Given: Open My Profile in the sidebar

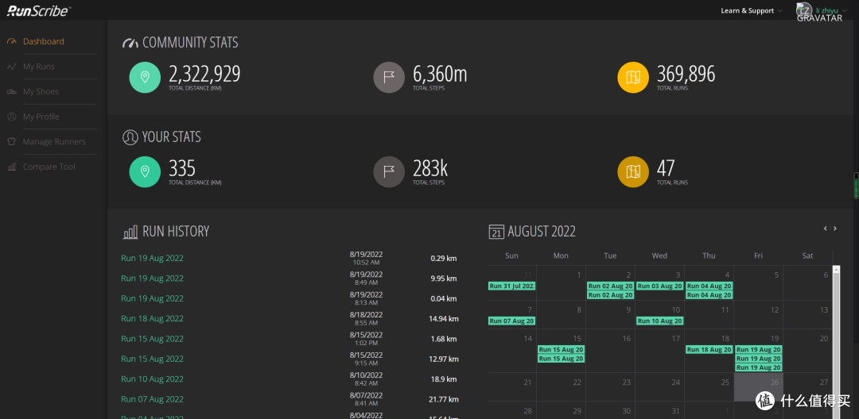Looking at the screenshot, I should pos(41,117).
